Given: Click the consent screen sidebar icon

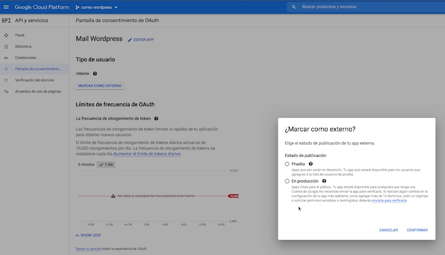Looking at the screenshot, I should tap(6, 69).
